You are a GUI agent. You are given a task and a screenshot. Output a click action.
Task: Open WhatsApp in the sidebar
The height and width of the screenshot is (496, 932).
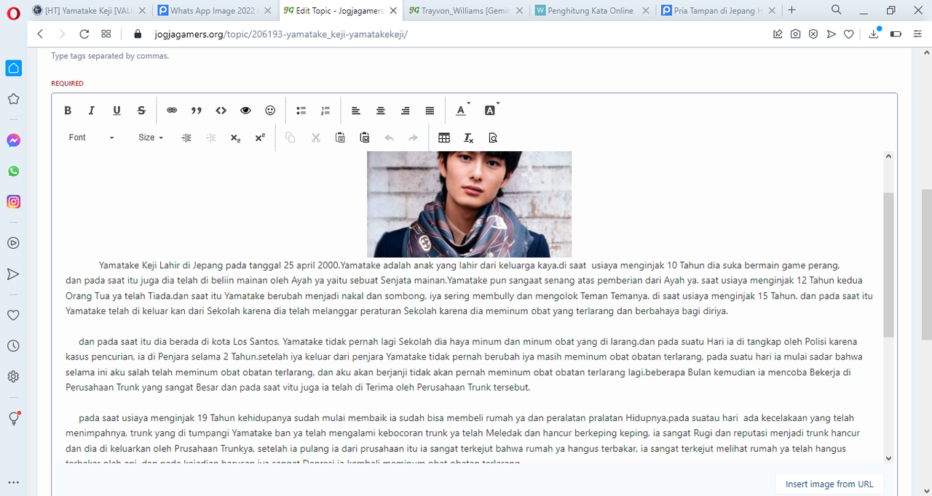[13, 171]
